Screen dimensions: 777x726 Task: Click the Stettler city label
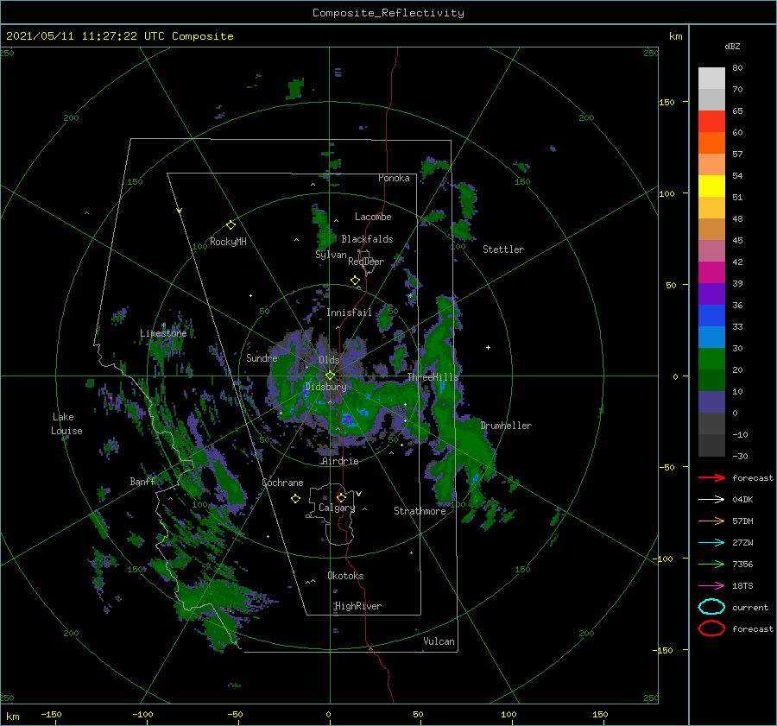point(503,249)
